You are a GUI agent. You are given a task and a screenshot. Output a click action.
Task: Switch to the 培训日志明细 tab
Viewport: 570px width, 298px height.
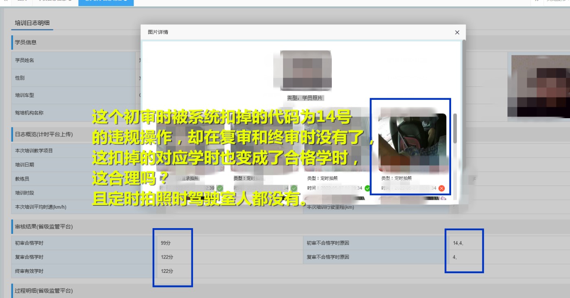(32, 23)
